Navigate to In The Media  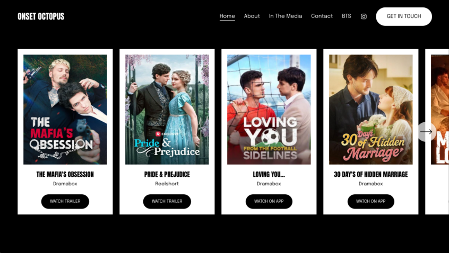click(285, 16)
